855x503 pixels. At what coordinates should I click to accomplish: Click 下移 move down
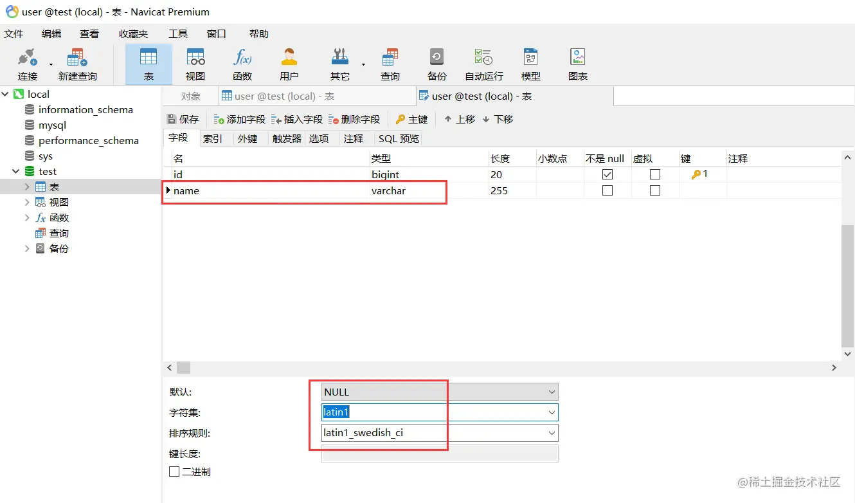tap(498, 119)
